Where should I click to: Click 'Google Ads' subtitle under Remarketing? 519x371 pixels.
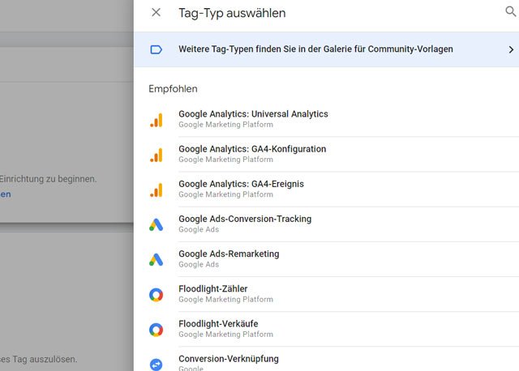click(199, 265)
